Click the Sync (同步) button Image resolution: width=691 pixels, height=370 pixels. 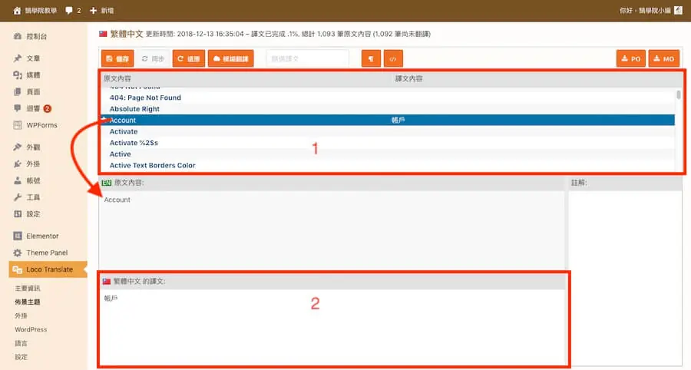point(153,58)
